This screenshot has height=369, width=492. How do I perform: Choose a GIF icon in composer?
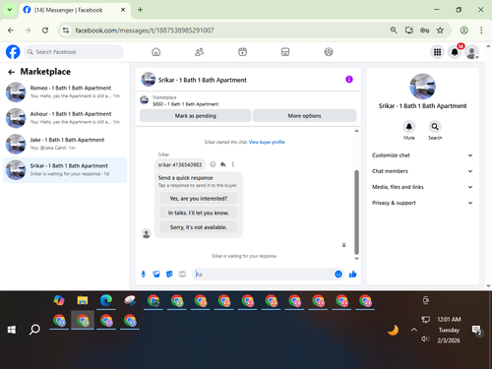click(182, 275)
